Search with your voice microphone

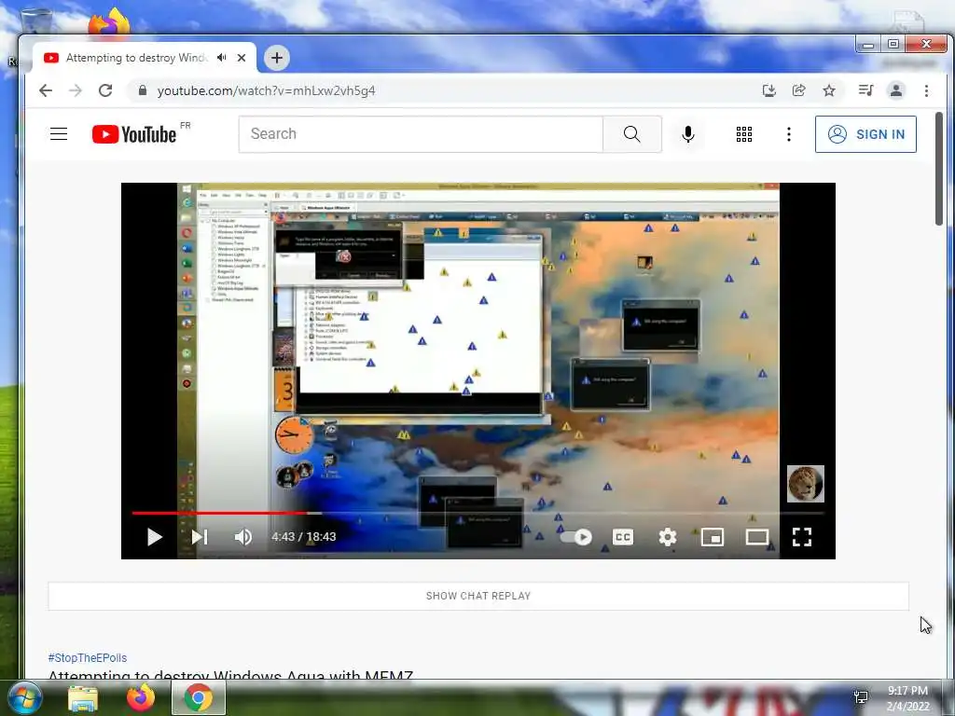(688, 134)
